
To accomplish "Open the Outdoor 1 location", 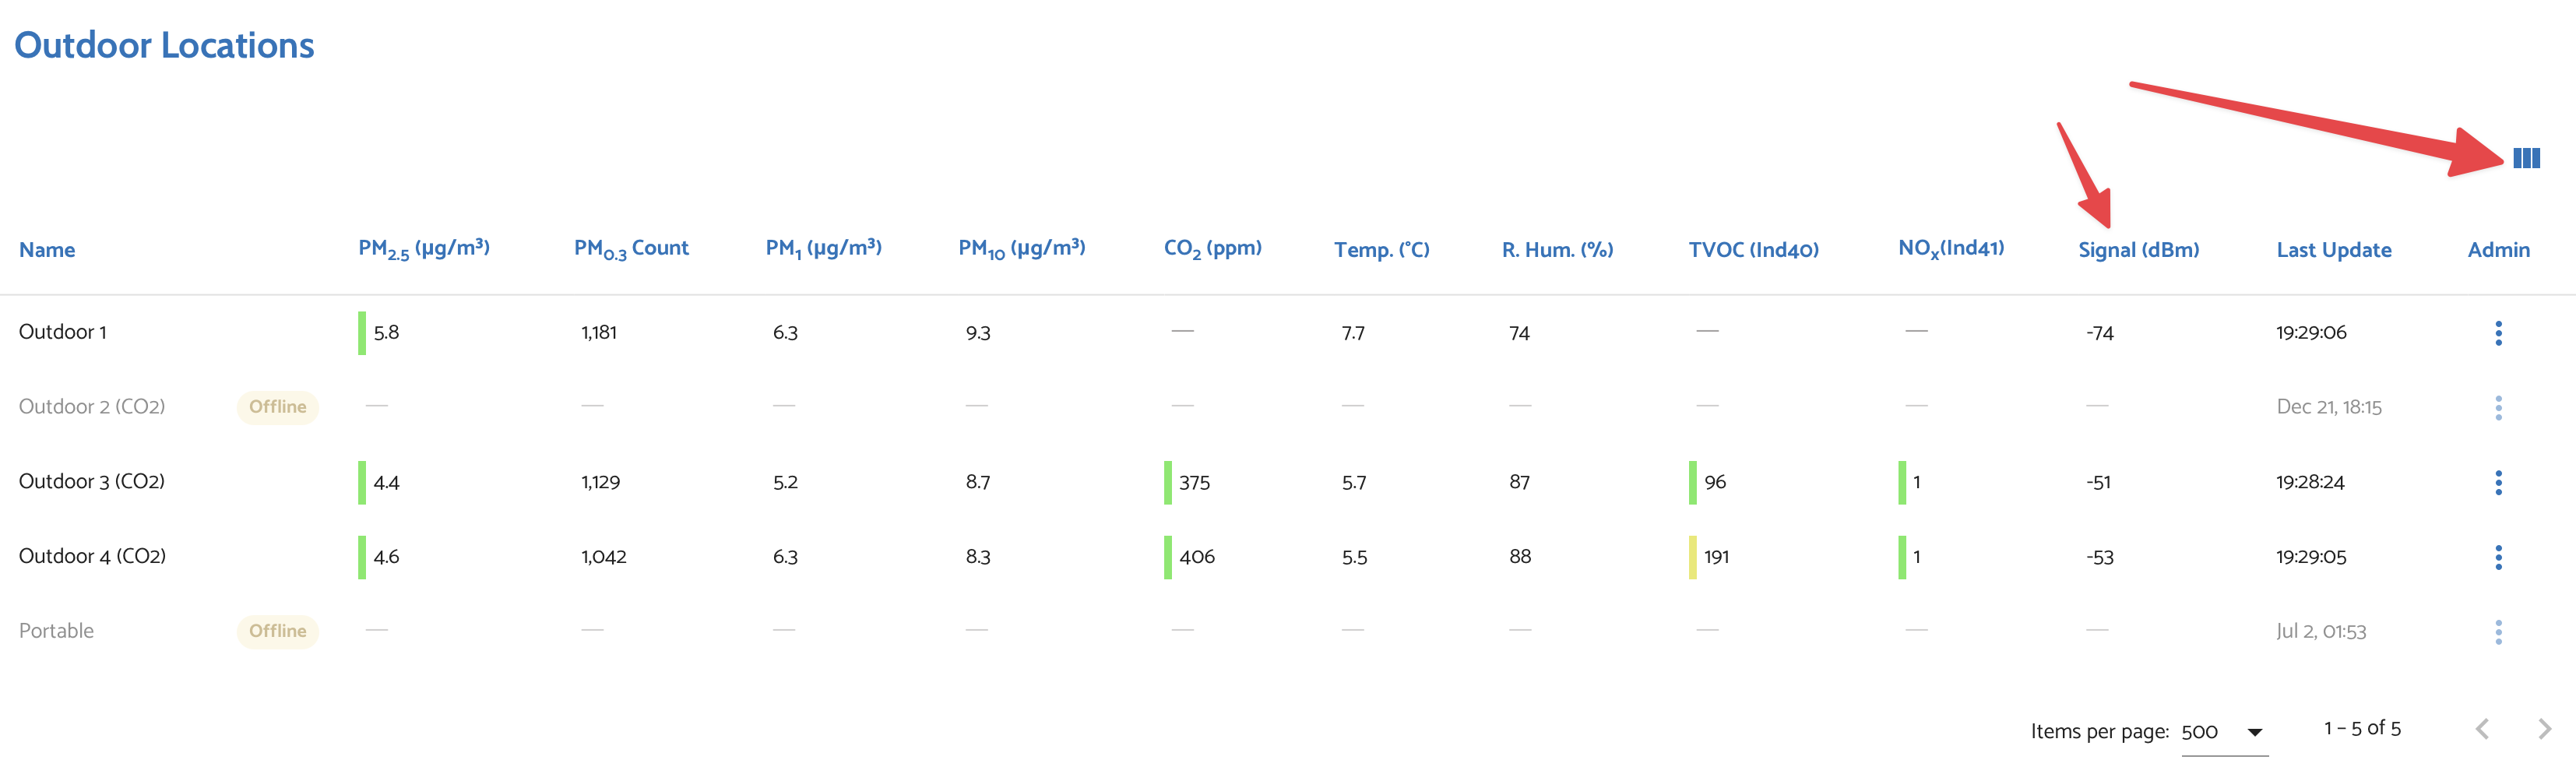I will [62, 332].
